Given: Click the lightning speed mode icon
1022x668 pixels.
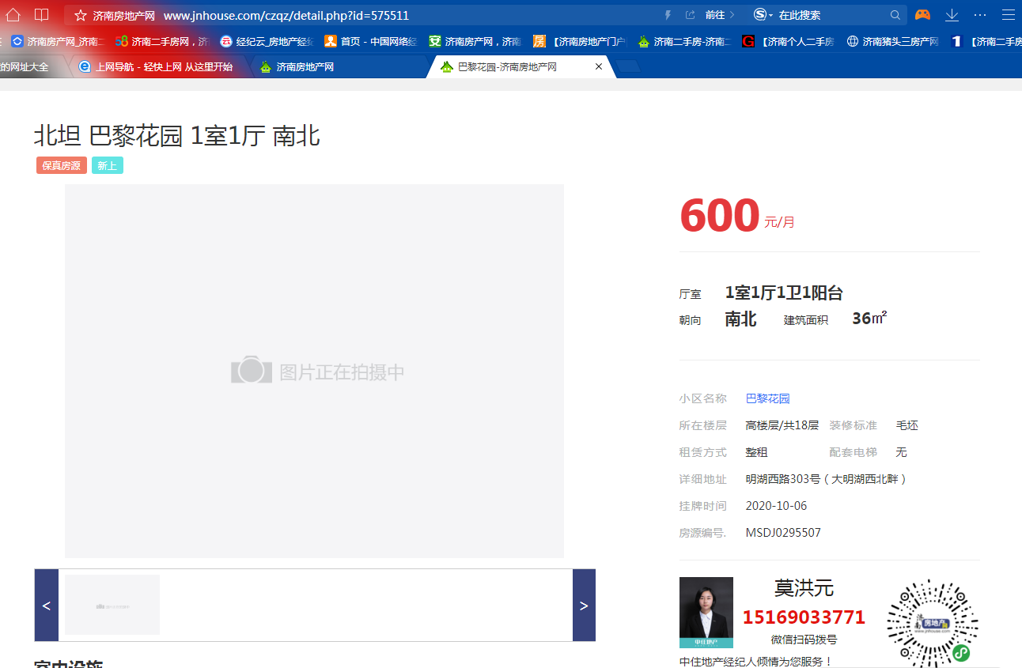Looking at the screenshot, I should [x=668, y=15].
